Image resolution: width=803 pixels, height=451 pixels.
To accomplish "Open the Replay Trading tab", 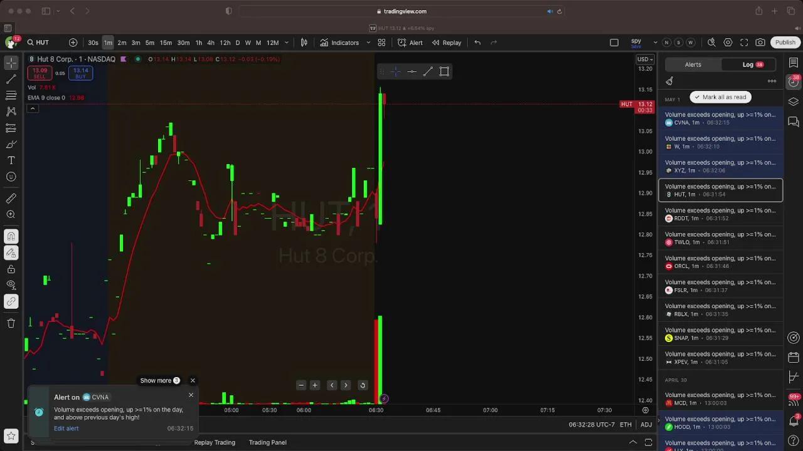I will 215,442.
